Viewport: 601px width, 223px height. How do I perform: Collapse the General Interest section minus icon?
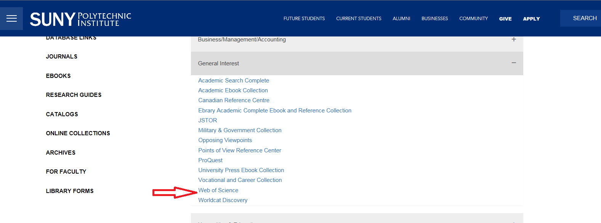[514, 63]
